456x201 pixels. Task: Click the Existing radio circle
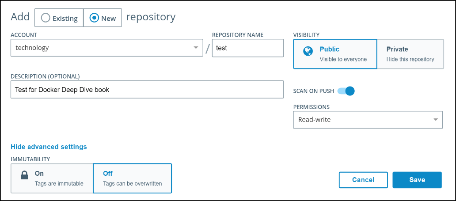(45, 18)
